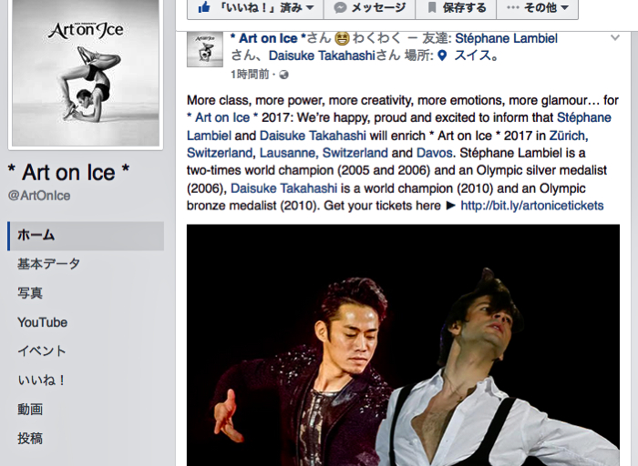Open * Art on Ice * link in post text
638x466 pixels.
222,117
